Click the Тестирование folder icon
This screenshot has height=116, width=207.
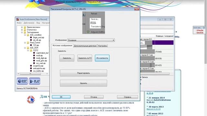(x=25, y=32)
